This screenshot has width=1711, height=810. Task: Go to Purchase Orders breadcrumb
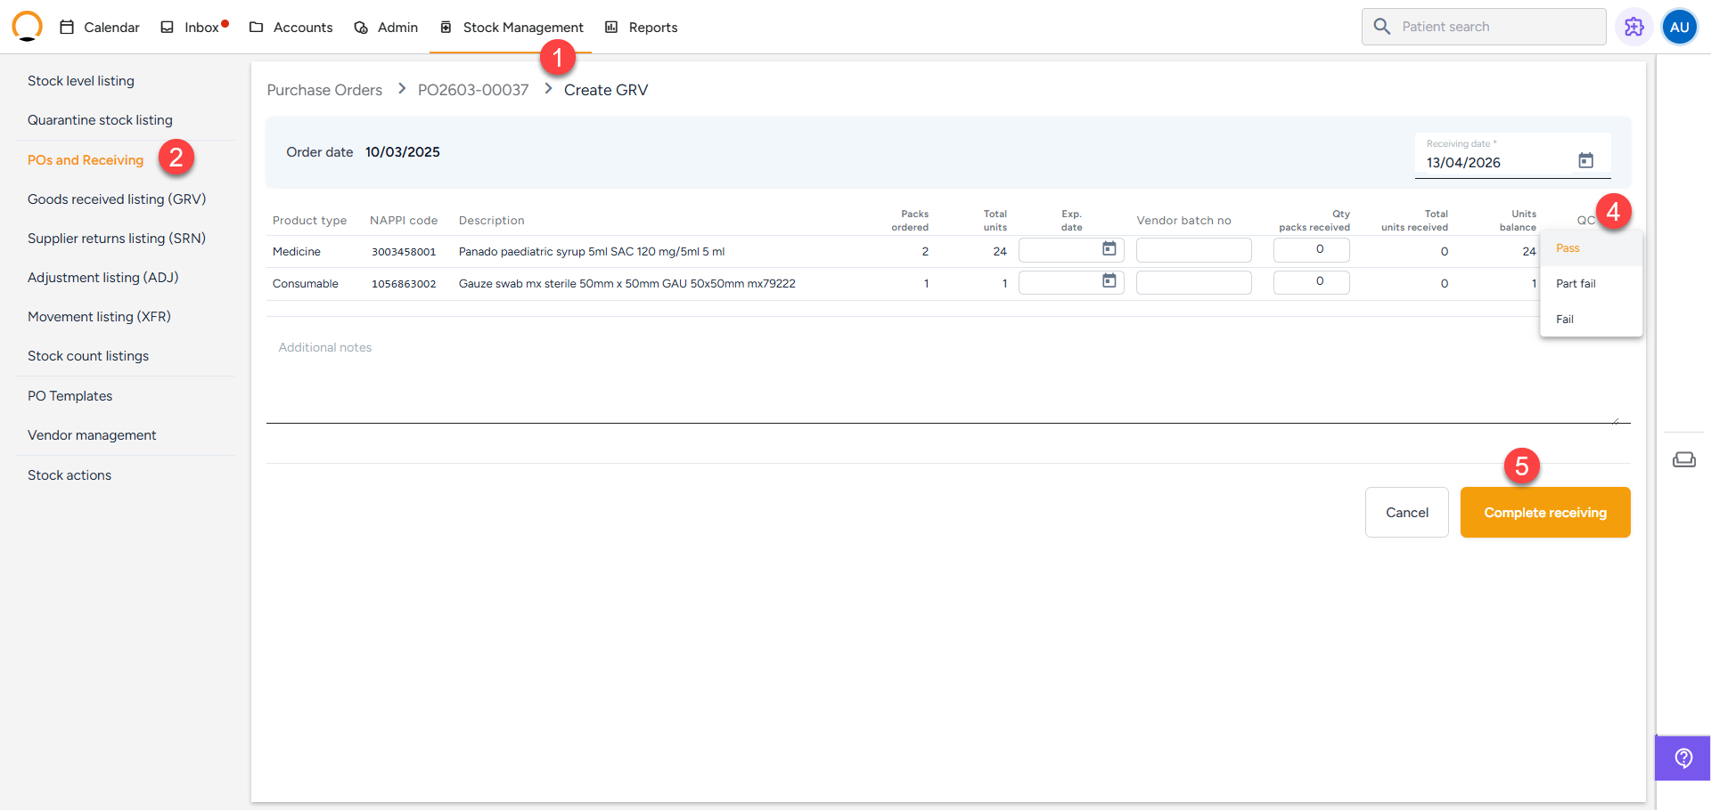click(324, 90)
